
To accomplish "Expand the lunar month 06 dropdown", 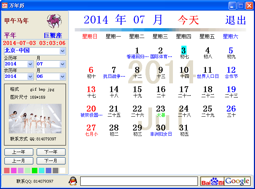I will pos(62,76).
